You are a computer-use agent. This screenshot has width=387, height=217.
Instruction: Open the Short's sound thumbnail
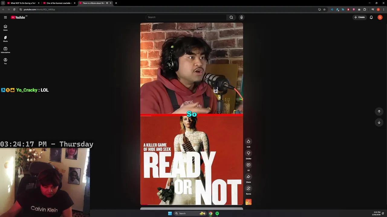(249, 202)
